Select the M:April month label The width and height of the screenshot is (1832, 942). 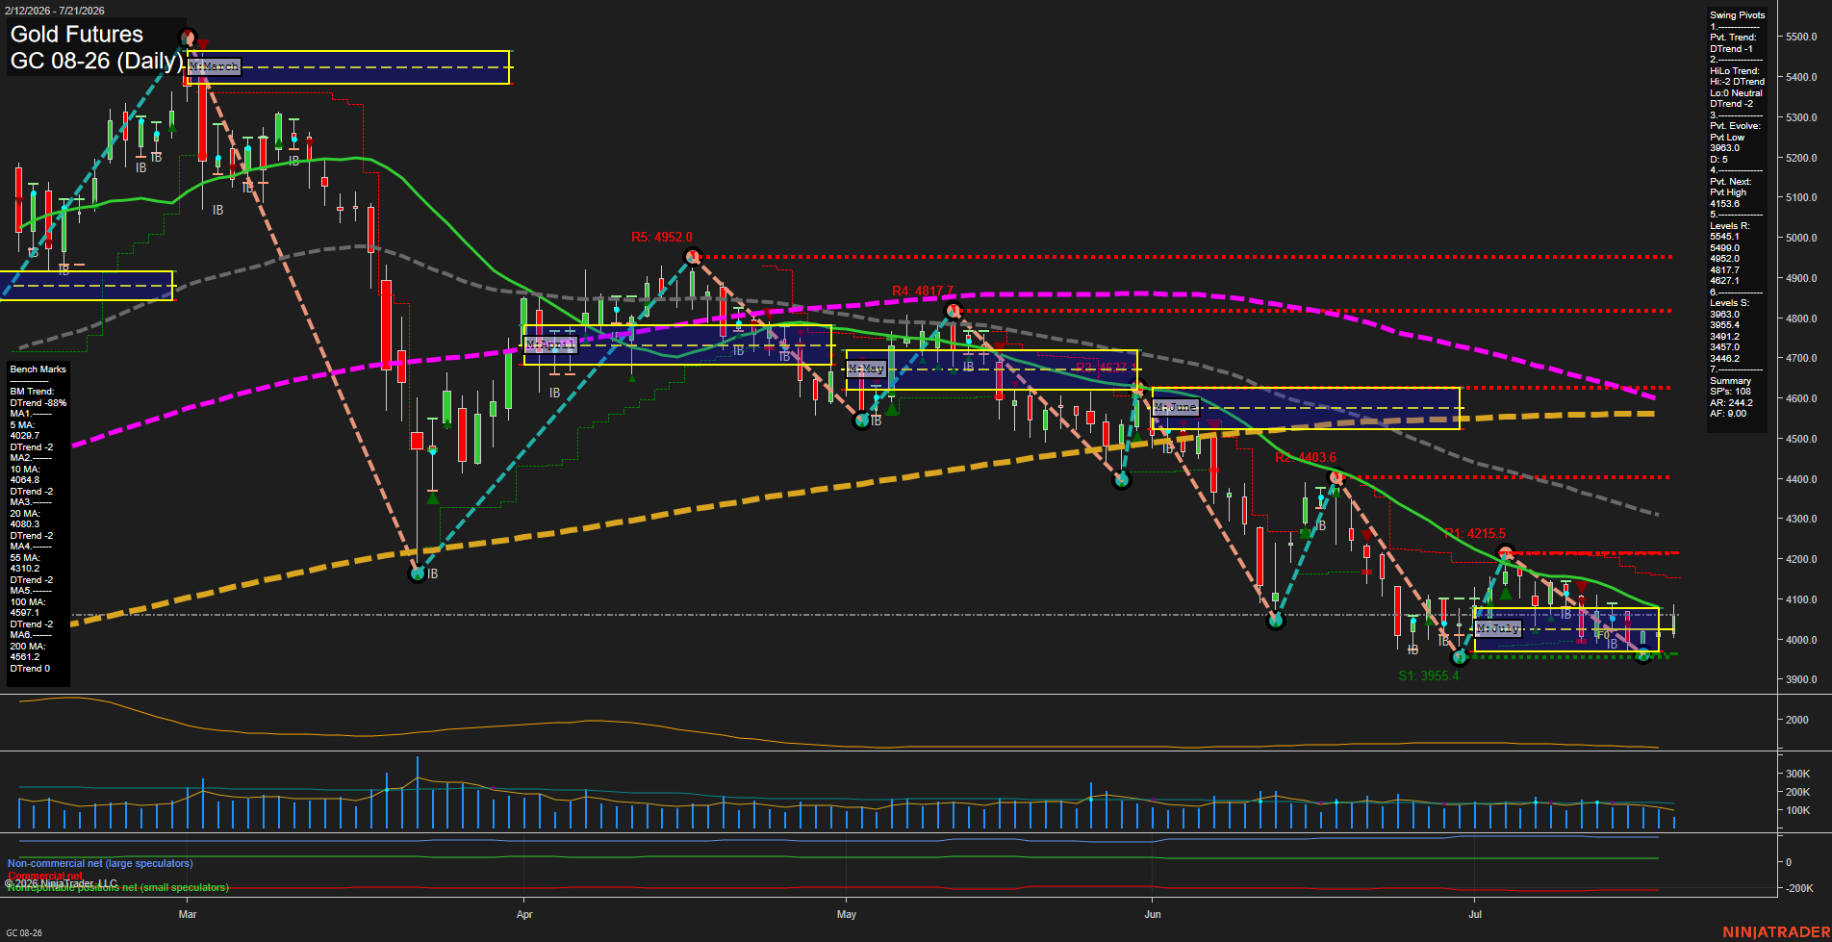(550, 344)
